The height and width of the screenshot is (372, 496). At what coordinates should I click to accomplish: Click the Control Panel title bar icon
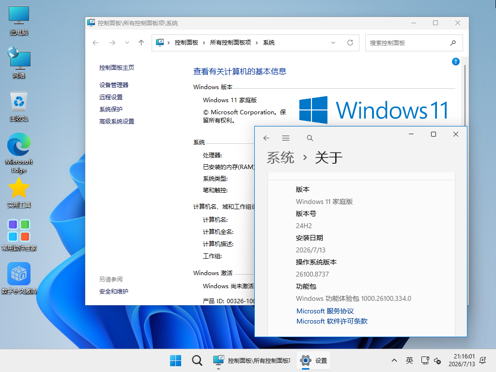(x=92, y=23)
